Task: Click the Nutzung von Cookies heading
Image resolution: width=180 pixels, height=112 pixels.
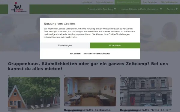Action: pyautogui.click(x=60, y=24)
